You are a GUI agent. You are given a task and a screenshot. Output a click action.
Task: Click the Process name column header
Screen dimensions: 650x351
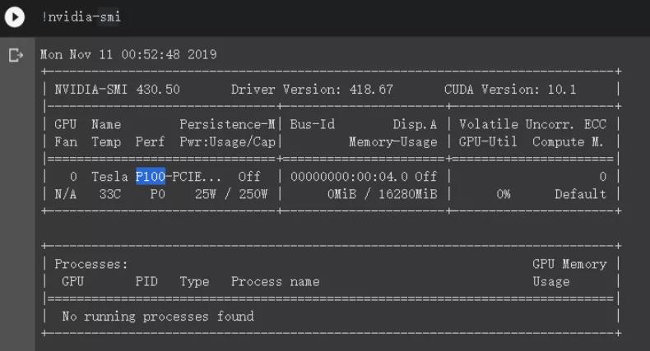[275, 282]
